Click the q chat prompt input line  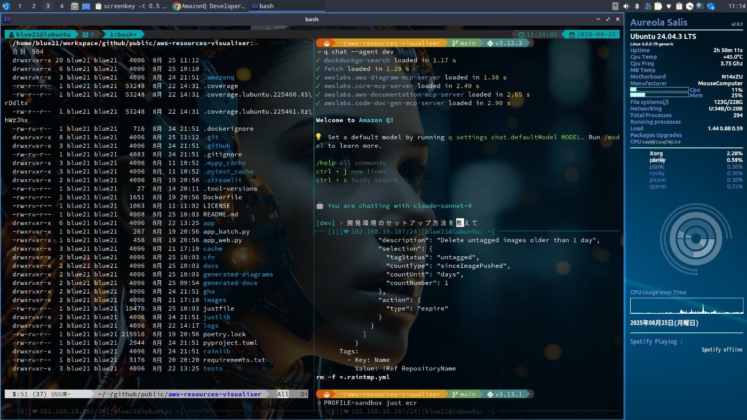pyautogui.click(x=398, y=223)
